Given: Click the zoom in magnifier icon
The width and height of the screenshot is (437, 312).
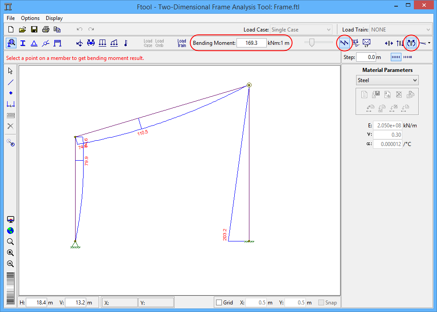Looking at the screenshot, I should click(11, 253).
